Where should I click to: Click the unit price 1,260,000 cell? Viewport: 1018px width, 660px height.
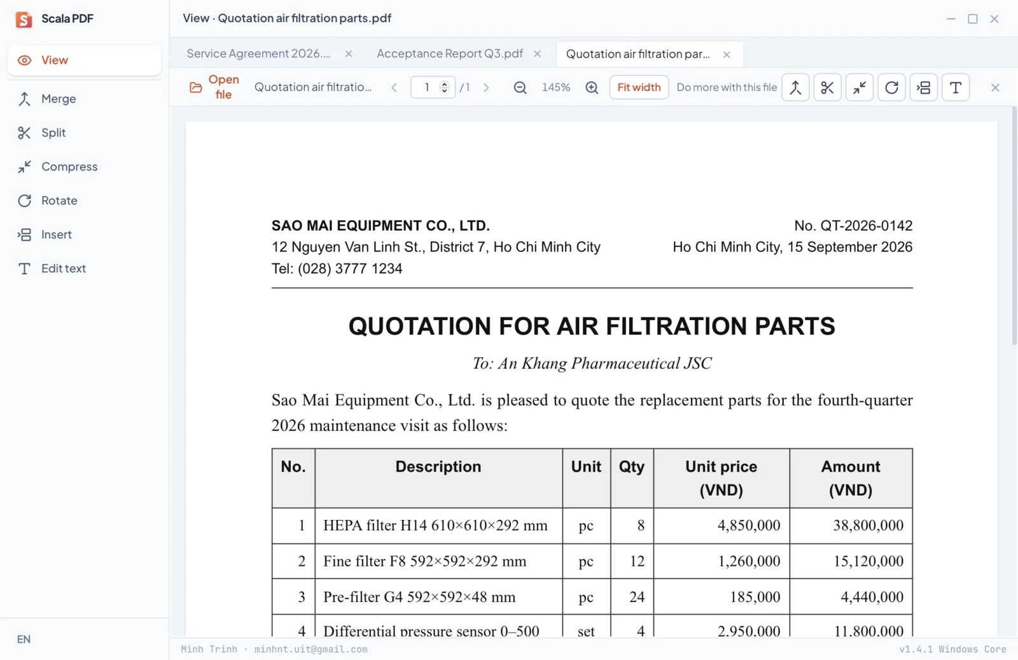722,561
